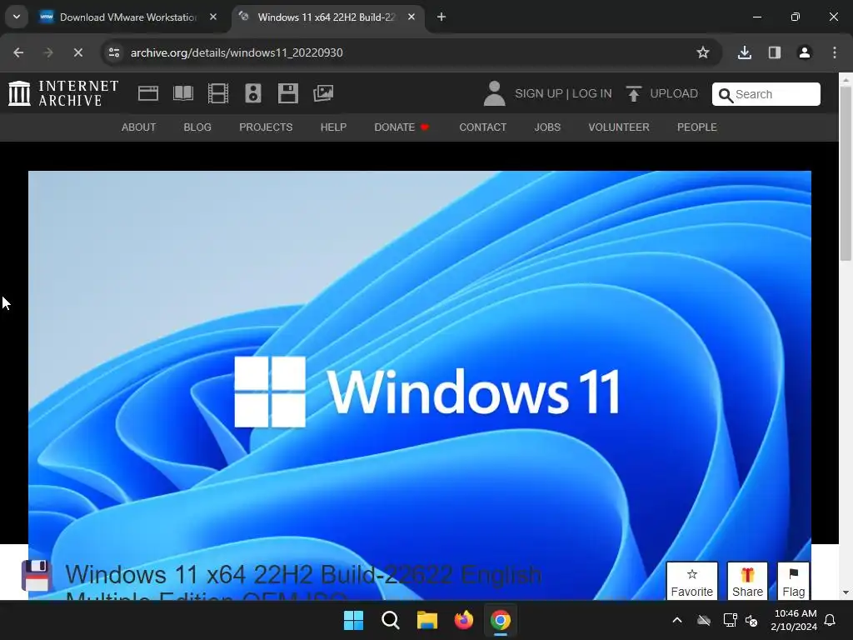The image size is (853, 640).
Task: Toggle Chrome side panel icon
Action: pos(774,52)
